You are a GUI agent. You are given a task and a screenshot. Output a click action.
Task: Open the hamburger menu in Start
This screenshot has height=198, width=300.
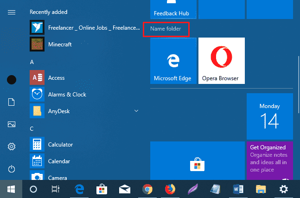(12, 13)
